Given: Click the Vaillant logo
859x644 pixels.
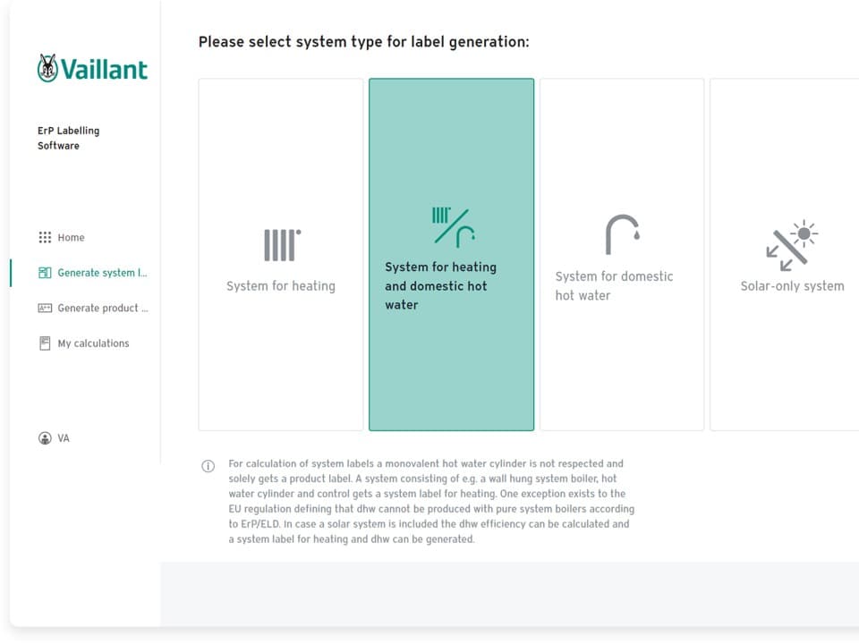Looking at the screenshot, I should pos(92,69).
